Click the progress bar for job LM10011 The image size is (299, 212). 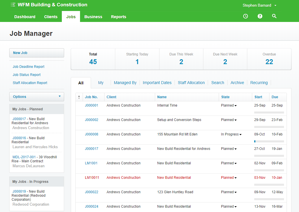pos(269,185)
